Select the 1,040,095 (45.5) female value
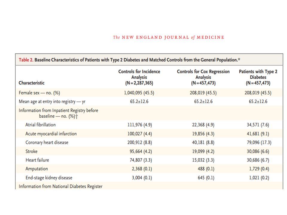Image resolution: width=287 pixels, height=215 pixels. pyautogui.click(x=139, y=93)
